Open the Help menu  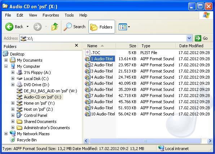pos(83,15)
